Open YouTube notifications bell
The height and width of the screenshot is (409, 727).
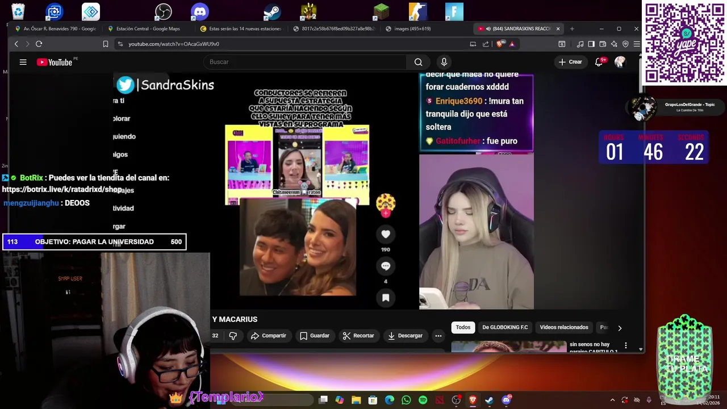pyautogui.click(x=599, y=62)
